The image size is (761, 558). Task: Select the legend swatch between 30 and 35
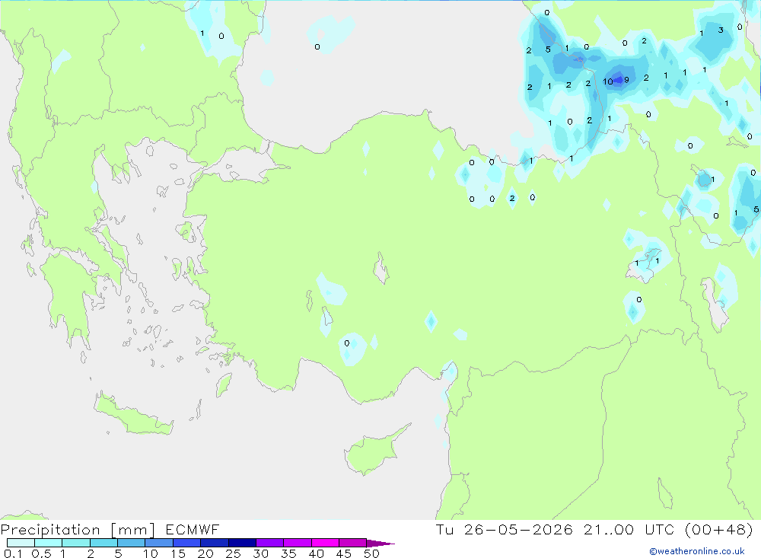point(269,543)
